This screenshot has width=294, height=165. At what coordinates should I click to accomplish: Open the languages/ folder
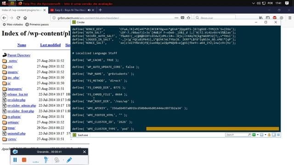click(15, 88)
